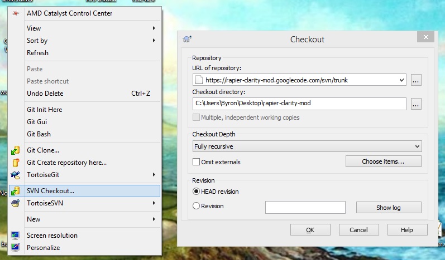Viewport: 445px width, 260px height.
Task: Click the Git Create repository icon
Action: (16, 163)
